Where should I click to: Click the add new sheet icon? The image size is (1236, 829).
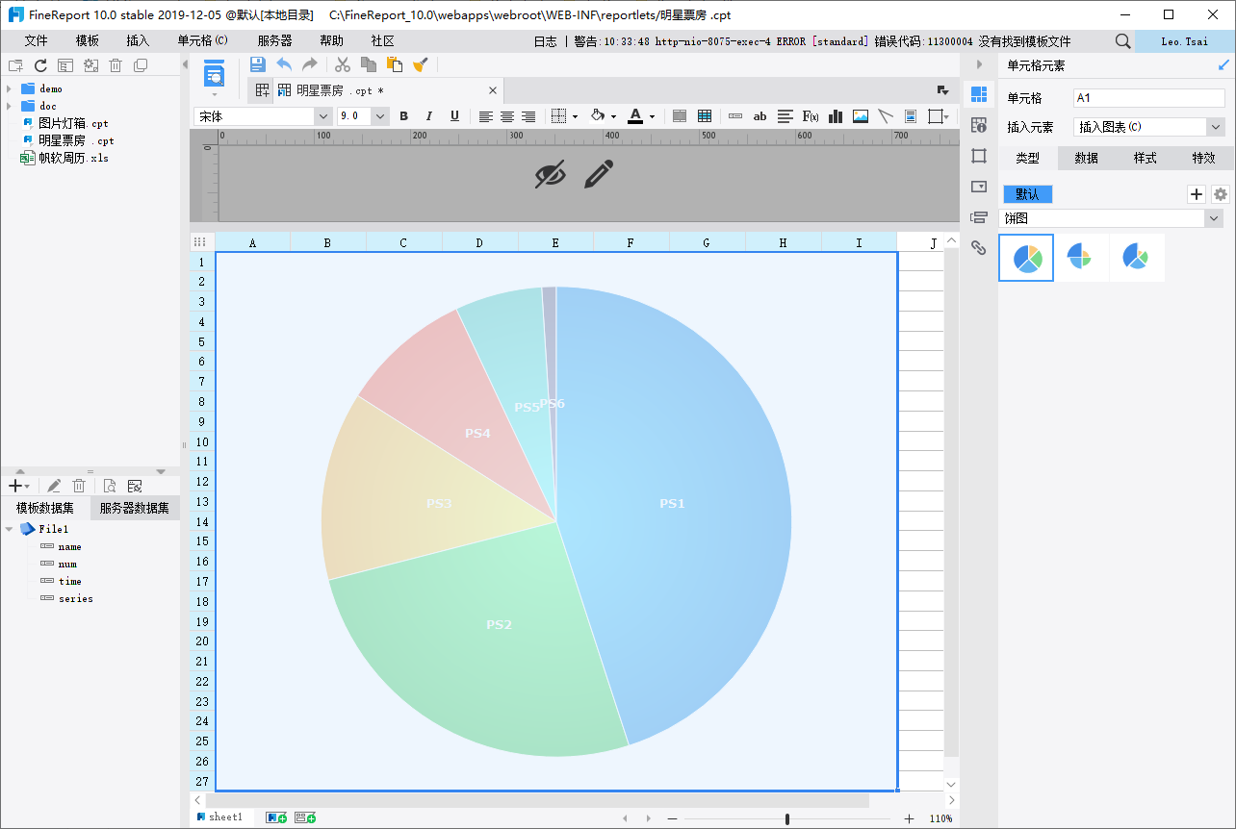(x=277, y=817)
